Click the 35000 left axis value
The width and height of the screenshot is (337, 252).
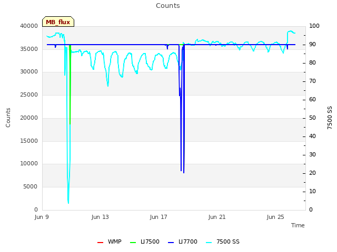pyautogui.click(x=29, y=49)
